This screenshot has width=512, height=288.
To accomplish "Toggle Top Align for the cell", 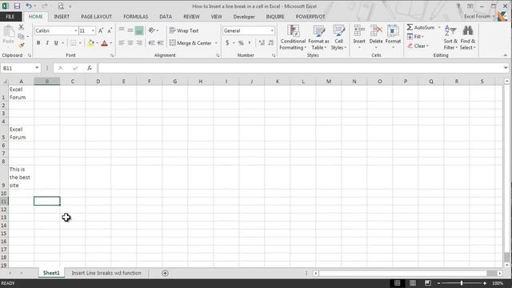I will 122,30.
